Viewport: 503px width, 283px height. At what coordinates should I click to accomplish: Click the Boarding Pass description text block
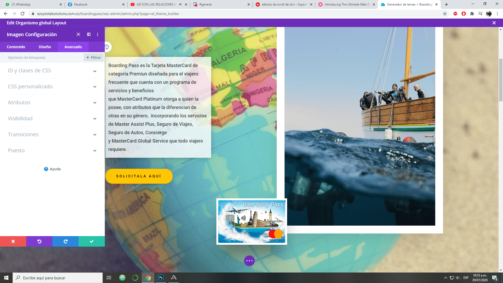tap(158, 107)
